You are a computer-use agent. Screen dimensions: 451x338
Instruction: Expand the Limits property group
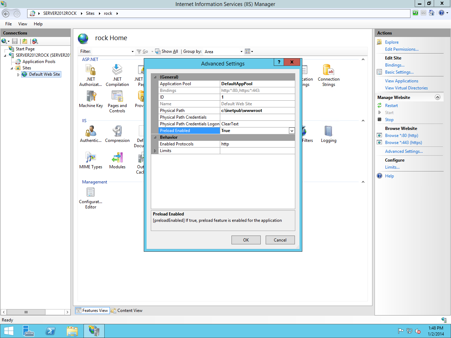click(155, 151)
